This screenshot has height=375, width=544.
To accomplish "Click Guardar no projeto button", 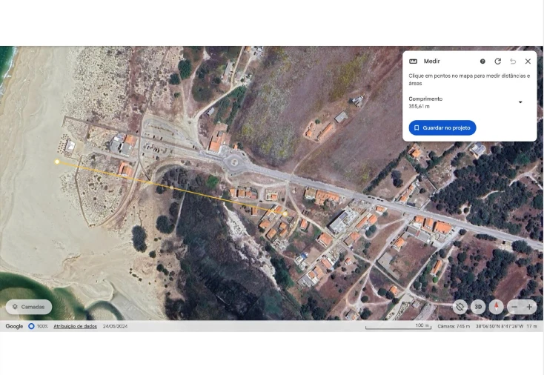I will click(x=442, y=127).
